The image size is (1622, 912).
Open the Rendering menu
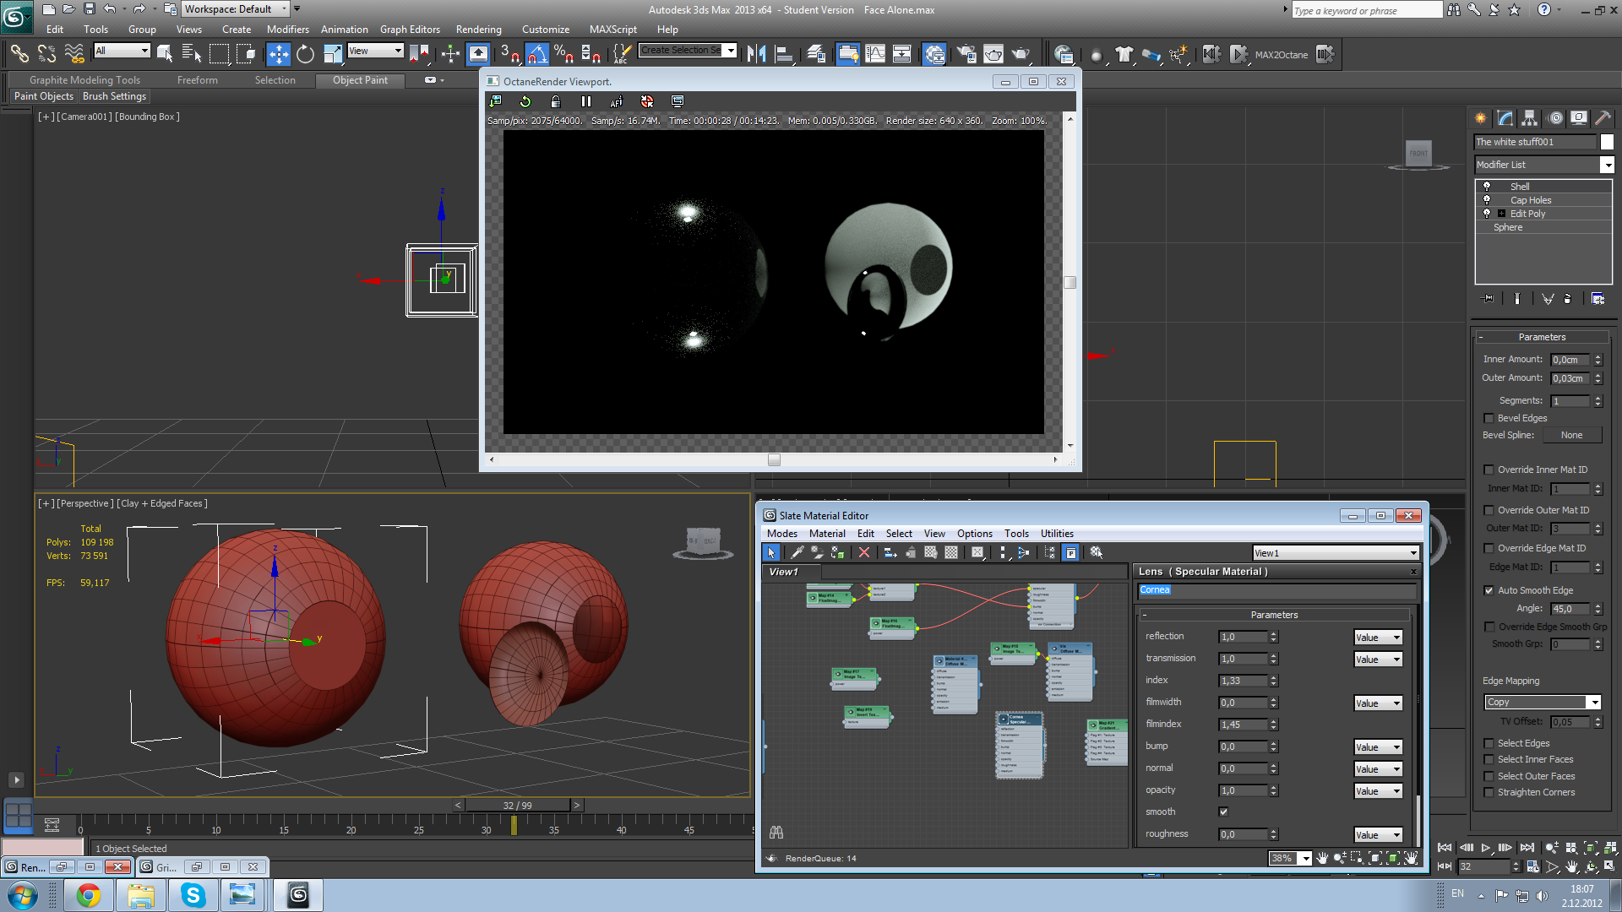(478, 30)
